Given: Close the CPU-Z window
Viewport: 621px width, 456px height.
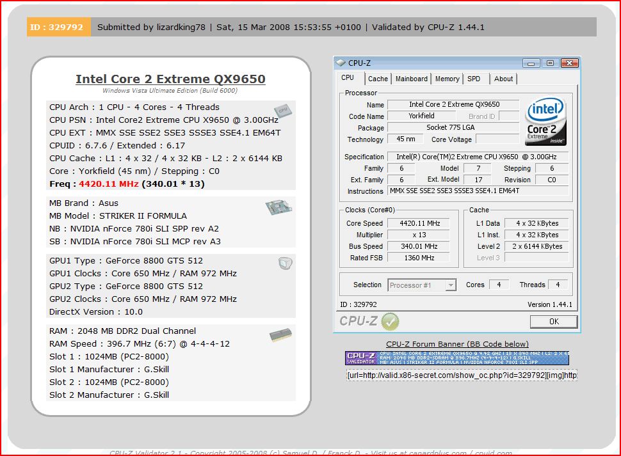Looking at the screenshot, I should (x=570, y=63).
